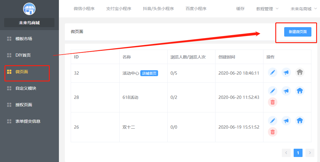Image resolution: width=320 pixels, height=162 pixels.
Task: Click the 缓存 link in top bar
Action: (x=240, y=9)
